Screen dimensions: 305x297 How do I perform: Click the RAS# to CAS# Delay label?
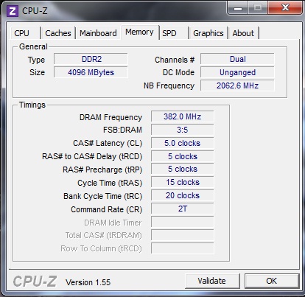click(x=92, y=156)
